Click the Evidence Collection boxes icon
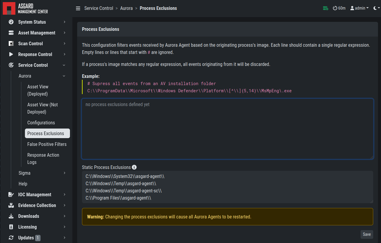Viewport: 381px width, 243px height. point(11,205)
